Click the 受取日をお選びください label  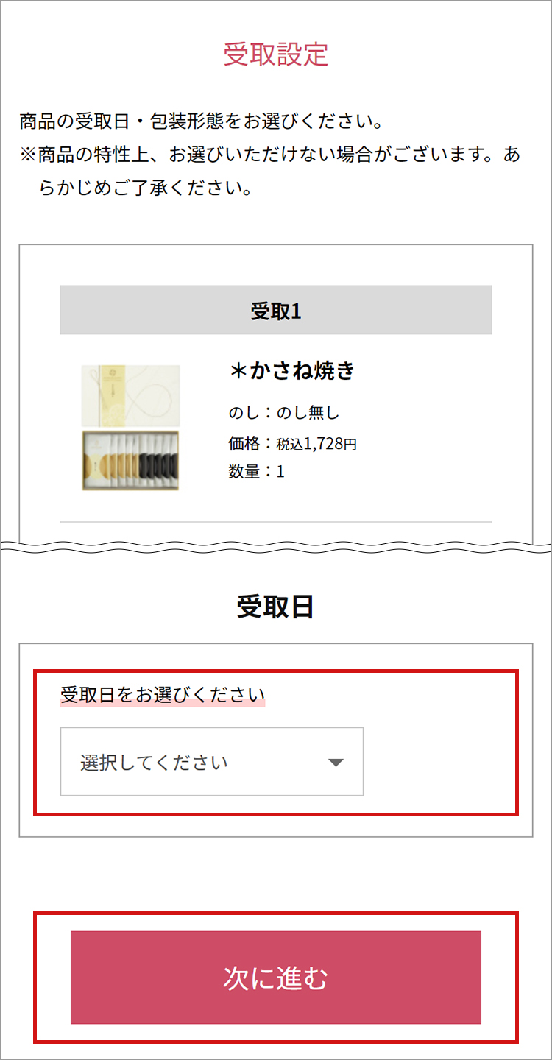162,694
